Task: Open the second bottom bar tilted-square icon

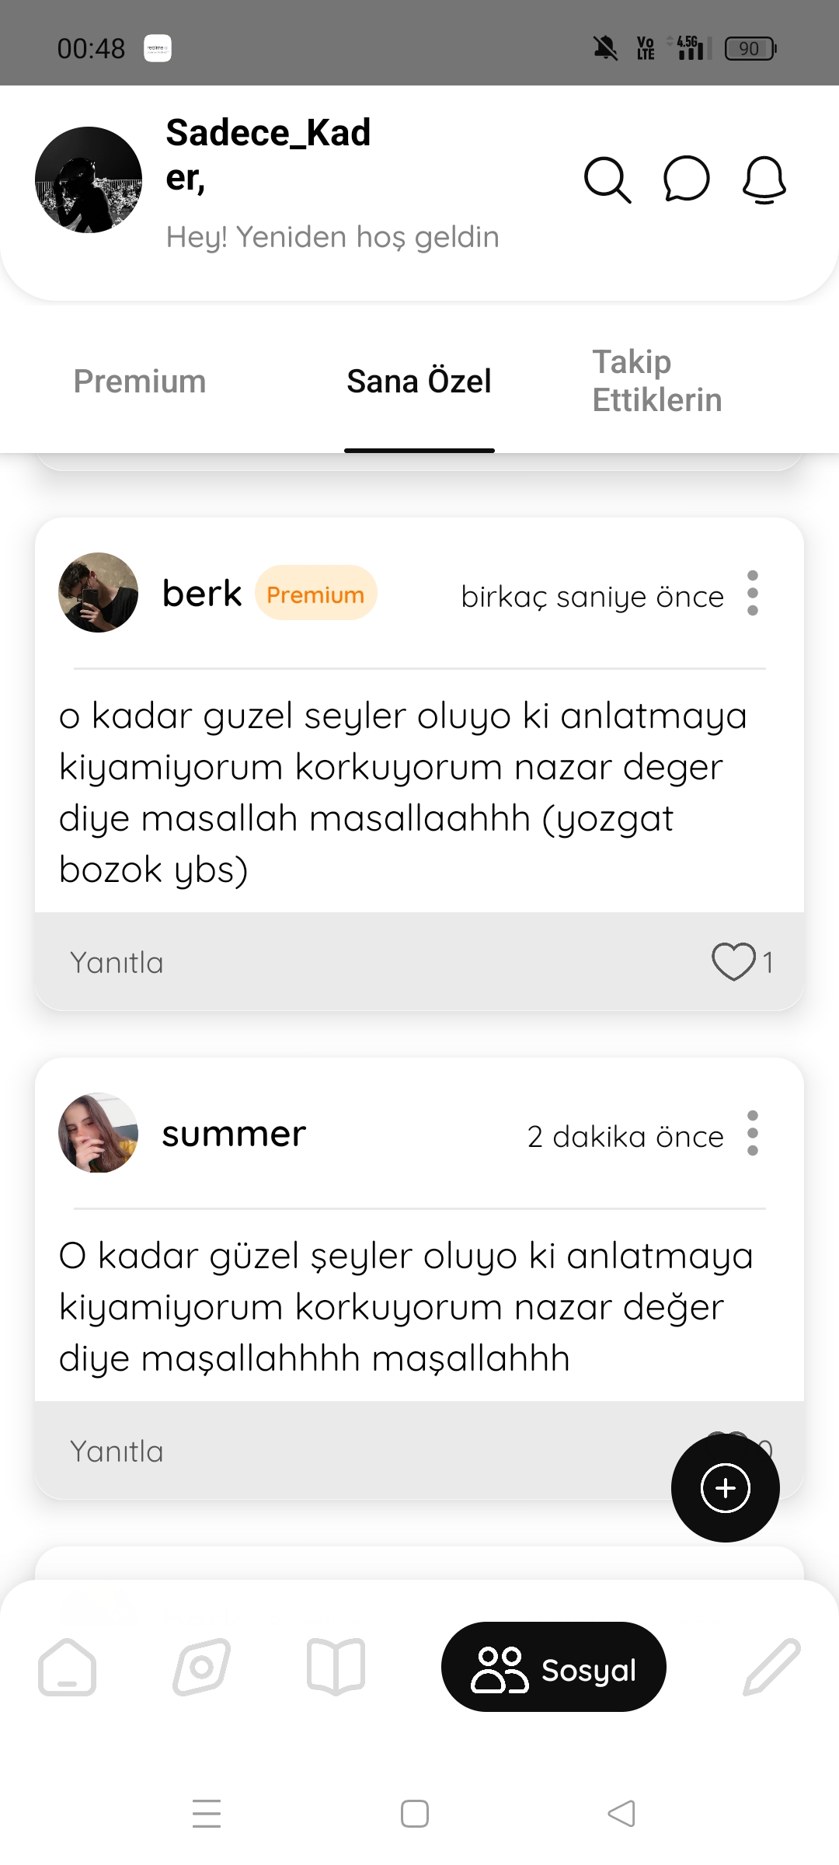Action: [x=201, y=1667]
